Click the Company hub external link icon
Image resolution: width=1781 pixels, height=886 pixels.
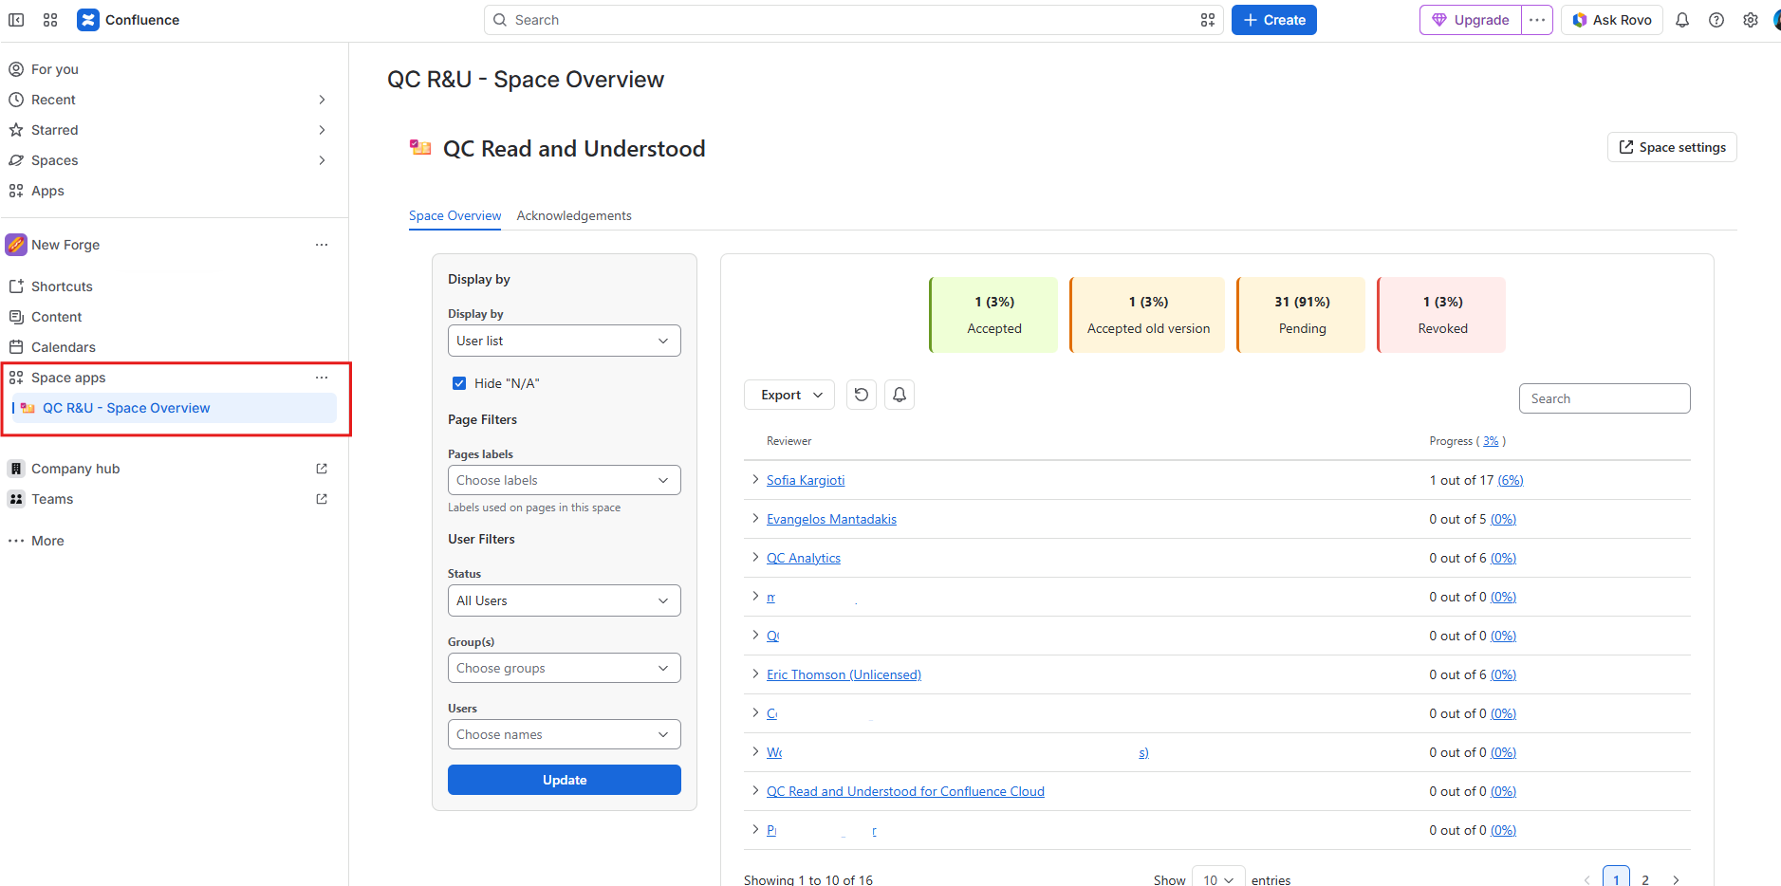click(x=322, y=469)
